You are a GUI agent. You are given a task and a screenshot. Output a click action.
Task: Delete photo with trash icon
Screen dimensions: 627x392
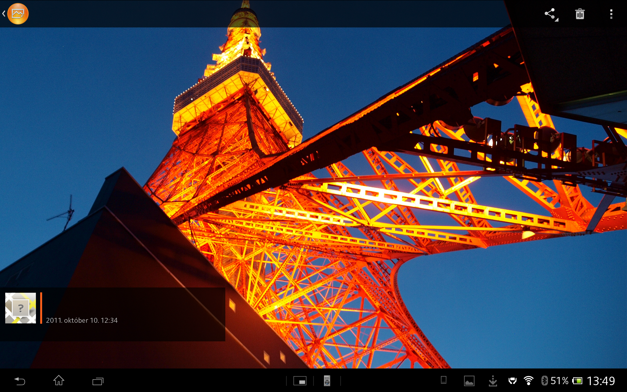coord(580,14)
